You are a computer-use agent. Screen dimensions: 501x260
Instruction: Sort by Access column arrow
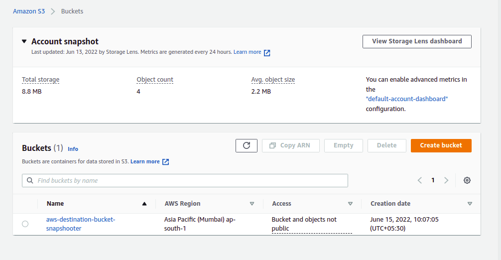pyautogui.click(x=350, y=204)
